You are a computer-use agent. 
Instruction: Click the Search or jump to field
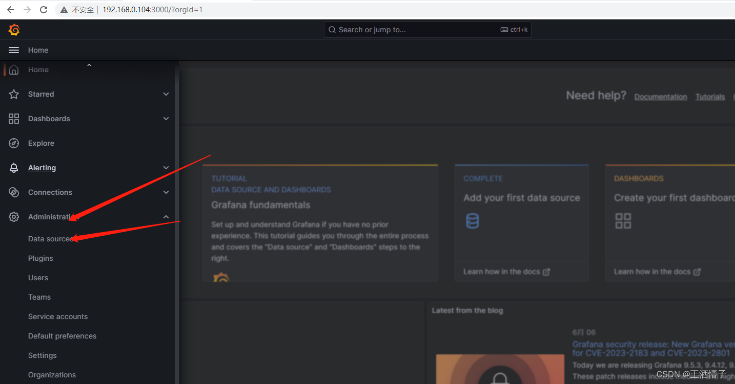pos(427,30)
